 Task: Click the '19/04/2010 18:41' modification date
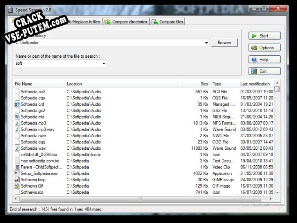(257, 161)
